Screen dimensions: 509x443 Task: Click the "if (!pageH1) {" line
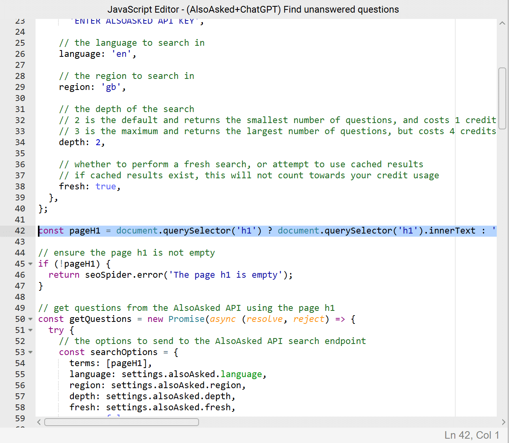74,264
